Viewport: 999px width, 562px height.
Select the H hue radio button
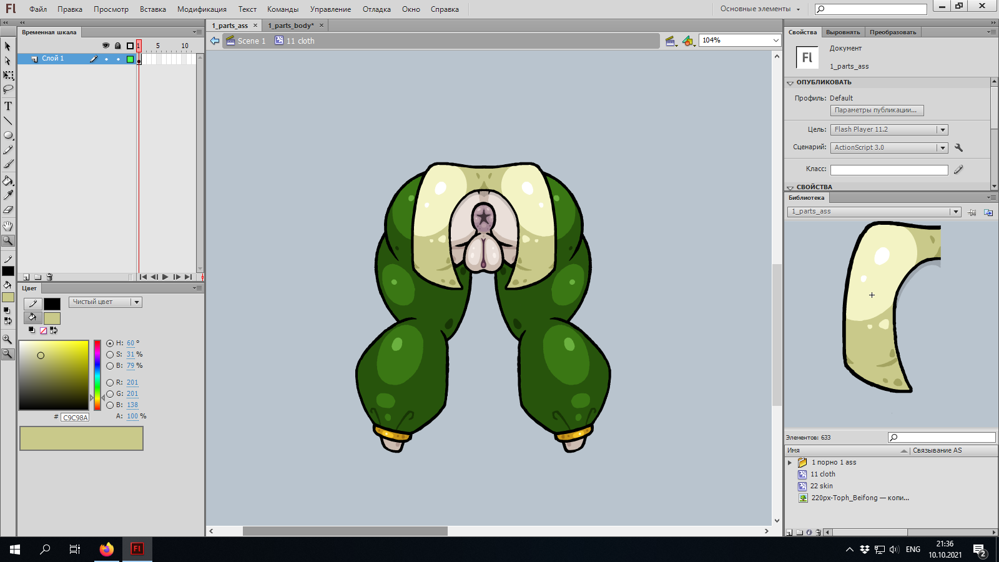110,343
